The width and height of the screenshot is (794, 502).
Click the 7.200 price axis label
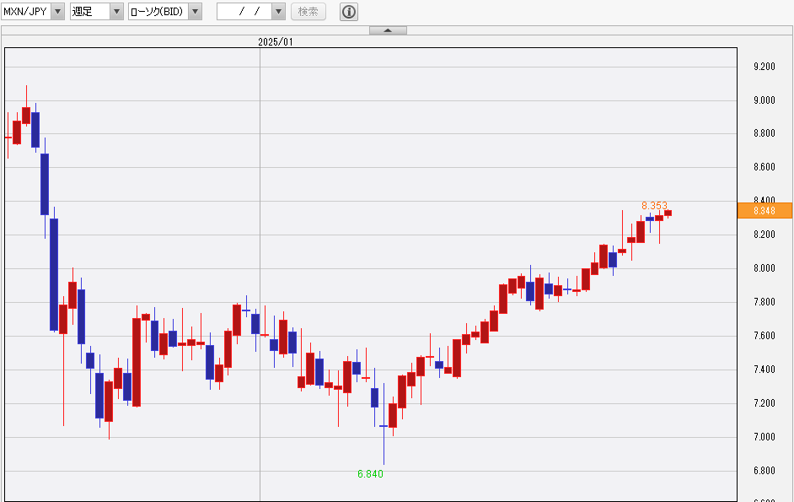[764, 403]
